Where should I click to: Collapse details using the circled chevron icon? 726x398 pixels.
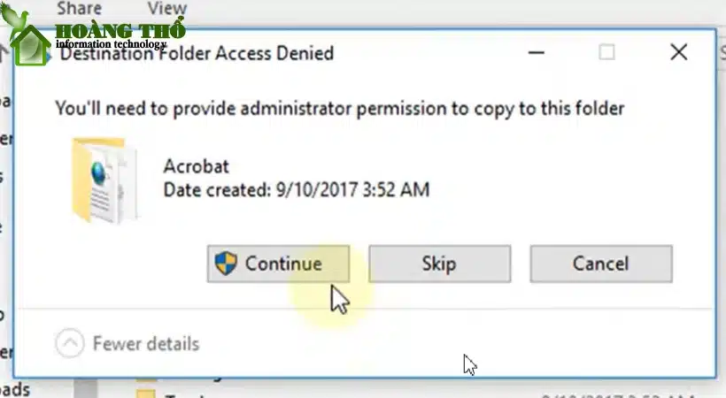(x=69, y=343)
